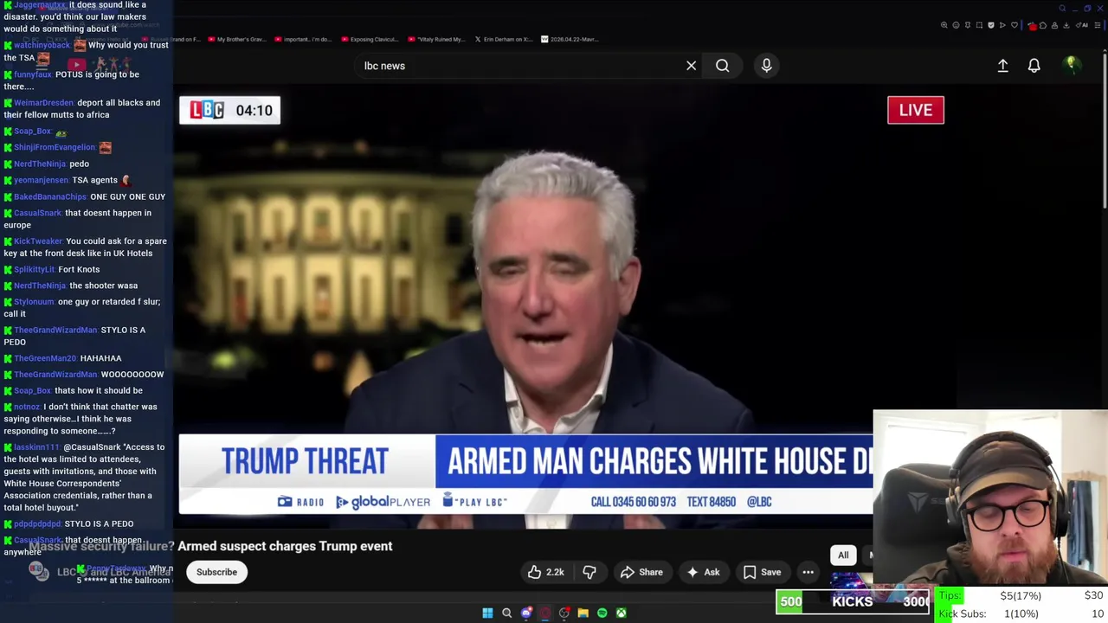Click chat username 'Stylonuum'

pyautogui.click(x=34, y=302)
